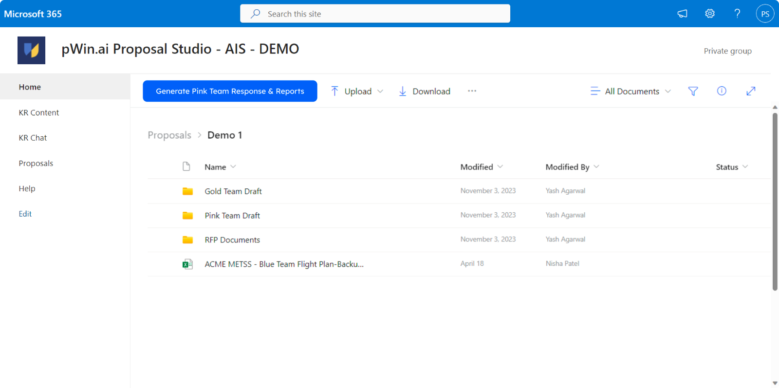Open the details pane info icon

[722, 91]
